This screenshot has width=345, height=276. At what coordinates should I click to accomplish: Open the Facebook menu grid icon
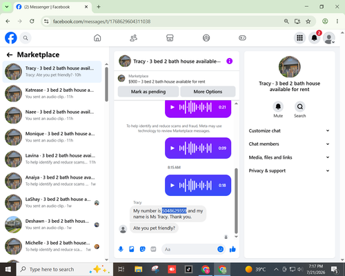pos(299,38)
